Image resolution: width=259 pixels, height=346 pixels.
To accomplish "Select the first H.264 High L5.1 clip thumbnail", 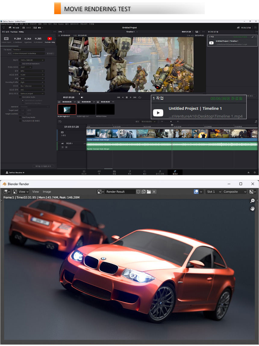I will click(67, 109).
